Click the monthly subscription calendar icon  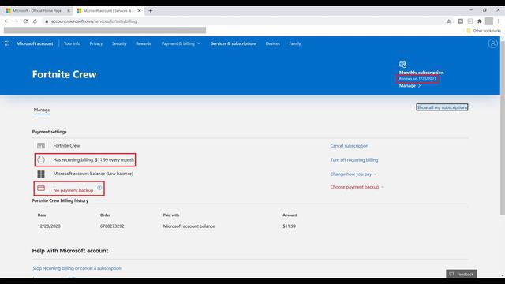pos(402,64)
